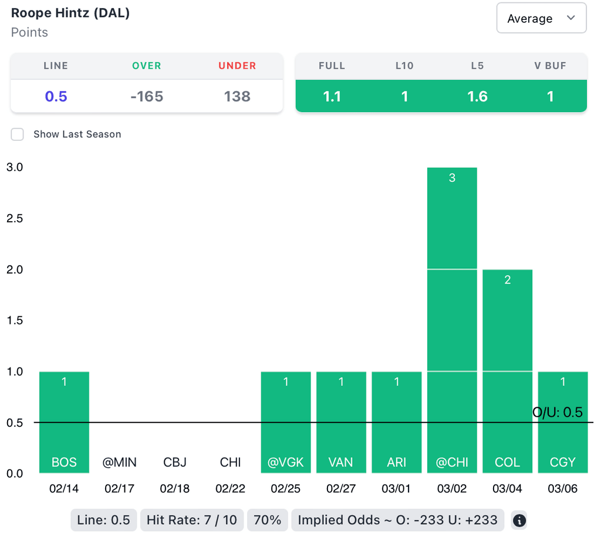Screen dimensions: 601x547
Task: Click the 3-point bar for @CHI
Action: pyautogui.click(x=452, y=320)
